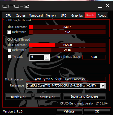This screenshot has height=115, width=113.
Task: Click Submit and Compare button
Action: [x=84, y=96]
